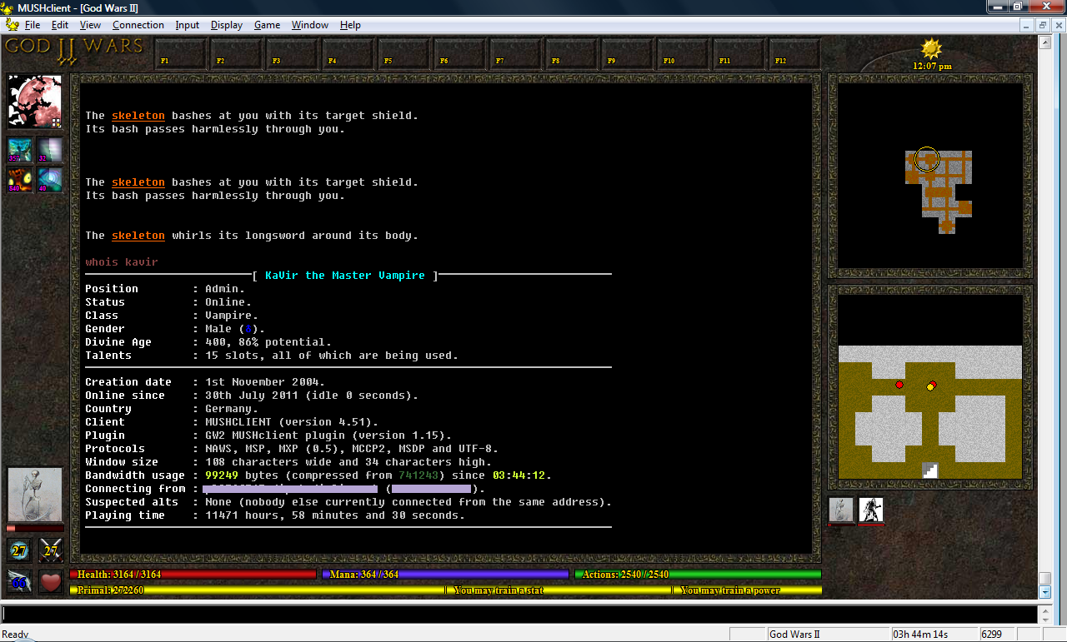The width and height of the screenshot is (1067, 642).
Task: Click the "KaVir the Master Vampire" heading
Action: pyautogui.click(x=345, y=276)
